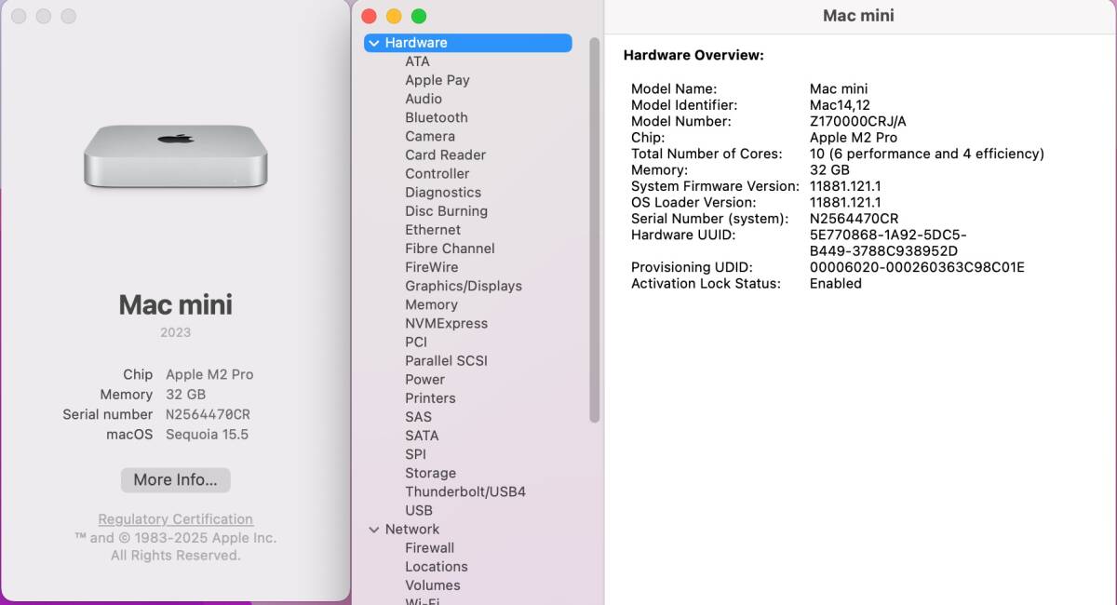Open the Card Reader entry
1117x605 pixels.
pos(446,155)
